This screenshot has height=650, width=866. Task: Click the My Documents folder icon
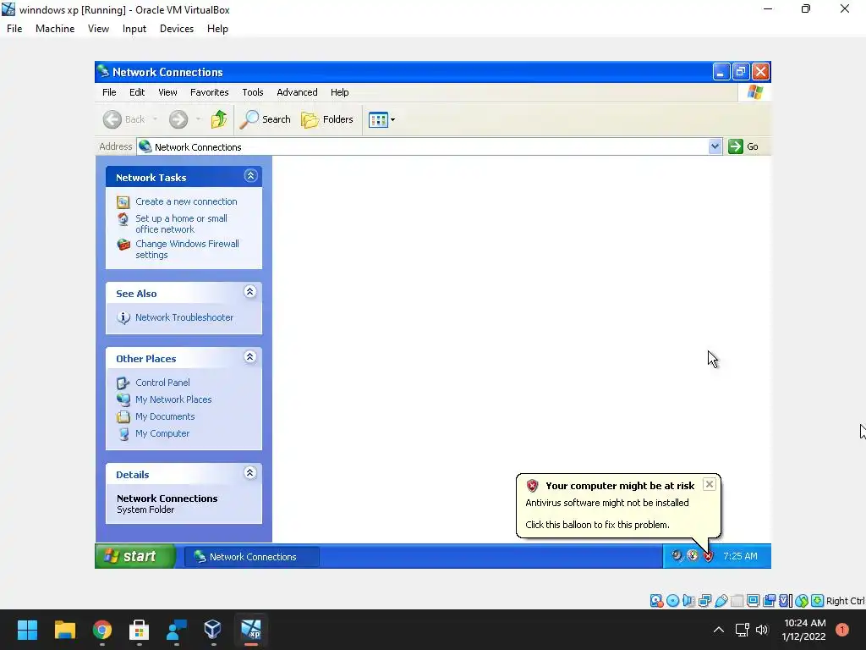[x=123, y=416]
